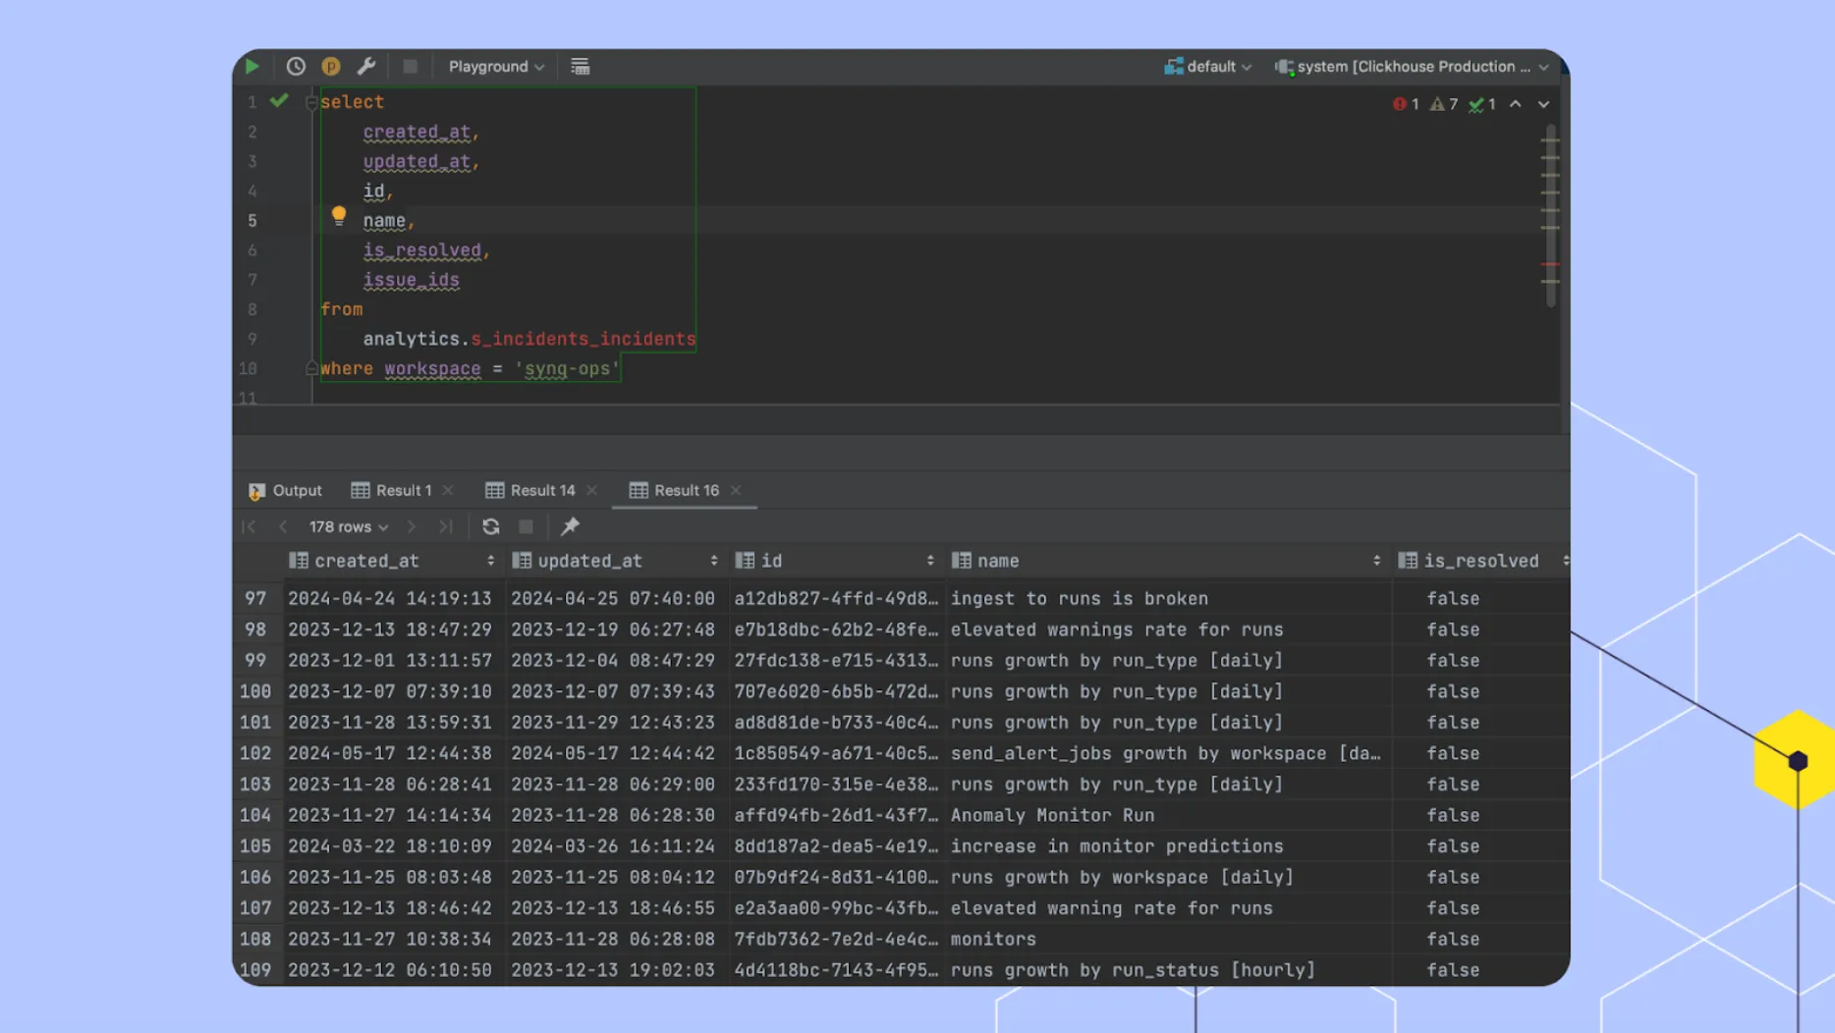Open execution settings with the wrench icon
The image size is (1835, 1033).
tap(366, 66)
